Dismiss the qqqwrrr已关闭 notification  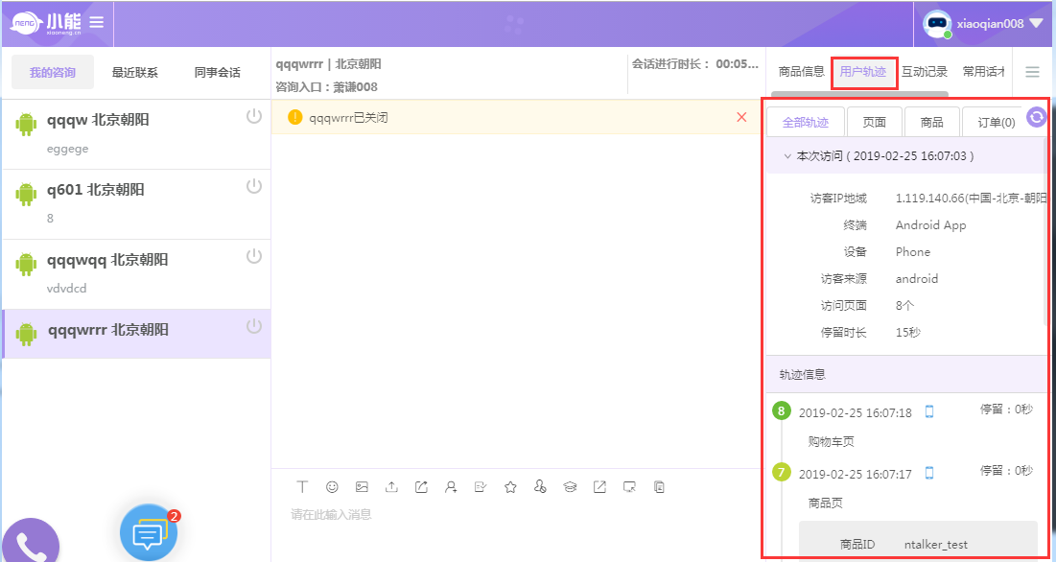tap(741, 117)
